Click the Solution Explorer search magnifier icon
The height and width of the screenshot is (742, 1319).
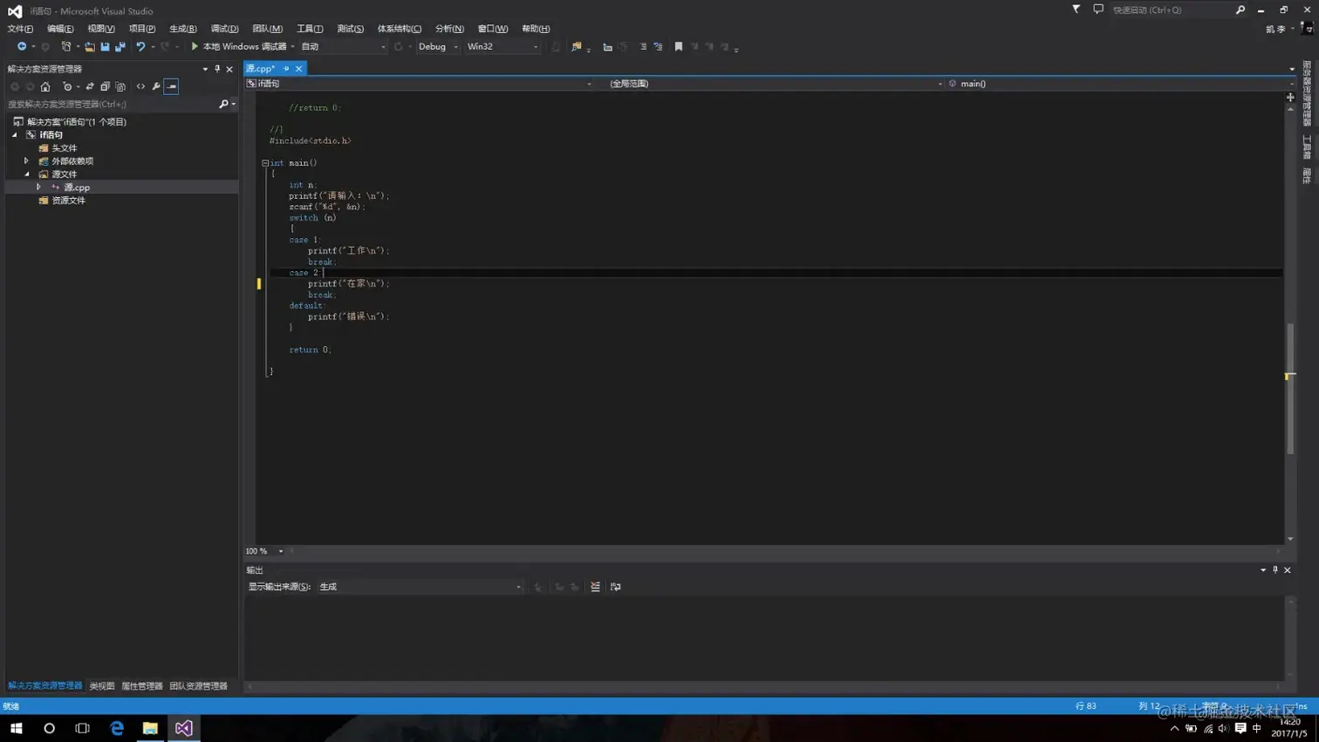(223, 104)
